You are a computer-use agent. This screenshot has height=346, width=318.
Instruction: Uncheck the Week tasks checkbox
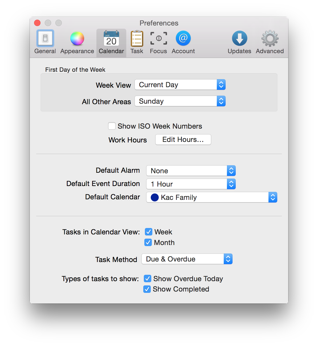coord(149,232)
